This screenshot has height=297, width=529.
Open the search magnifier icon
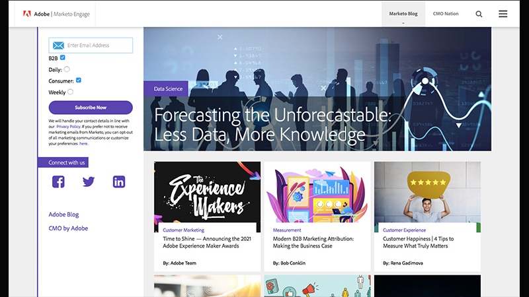click(479, 14)
